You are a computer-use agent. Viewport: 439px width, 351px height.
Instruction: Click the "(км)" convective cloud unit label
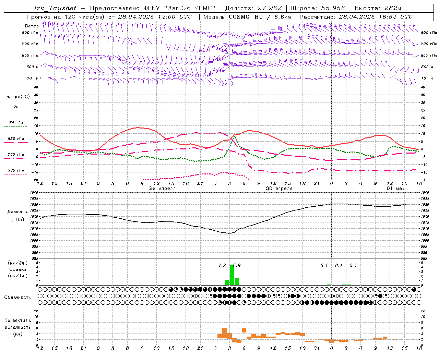click(x=17, y=334)
